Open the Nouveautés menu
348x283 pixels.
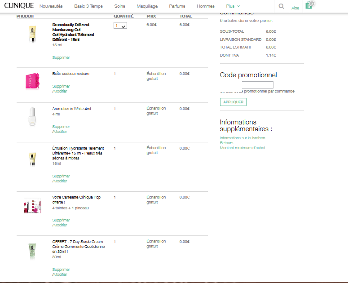pyautogui.click(x=51, y=6)
